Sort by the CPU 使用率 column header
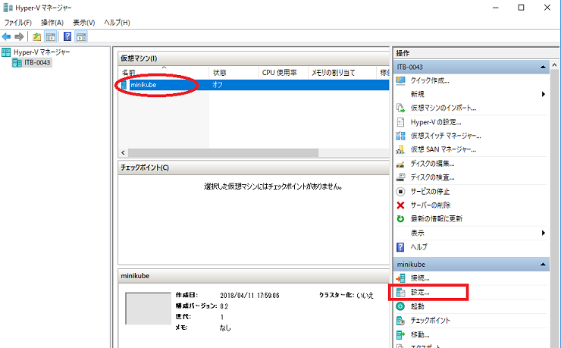Screen dimensions: 561x348 (x=283, y=73)
